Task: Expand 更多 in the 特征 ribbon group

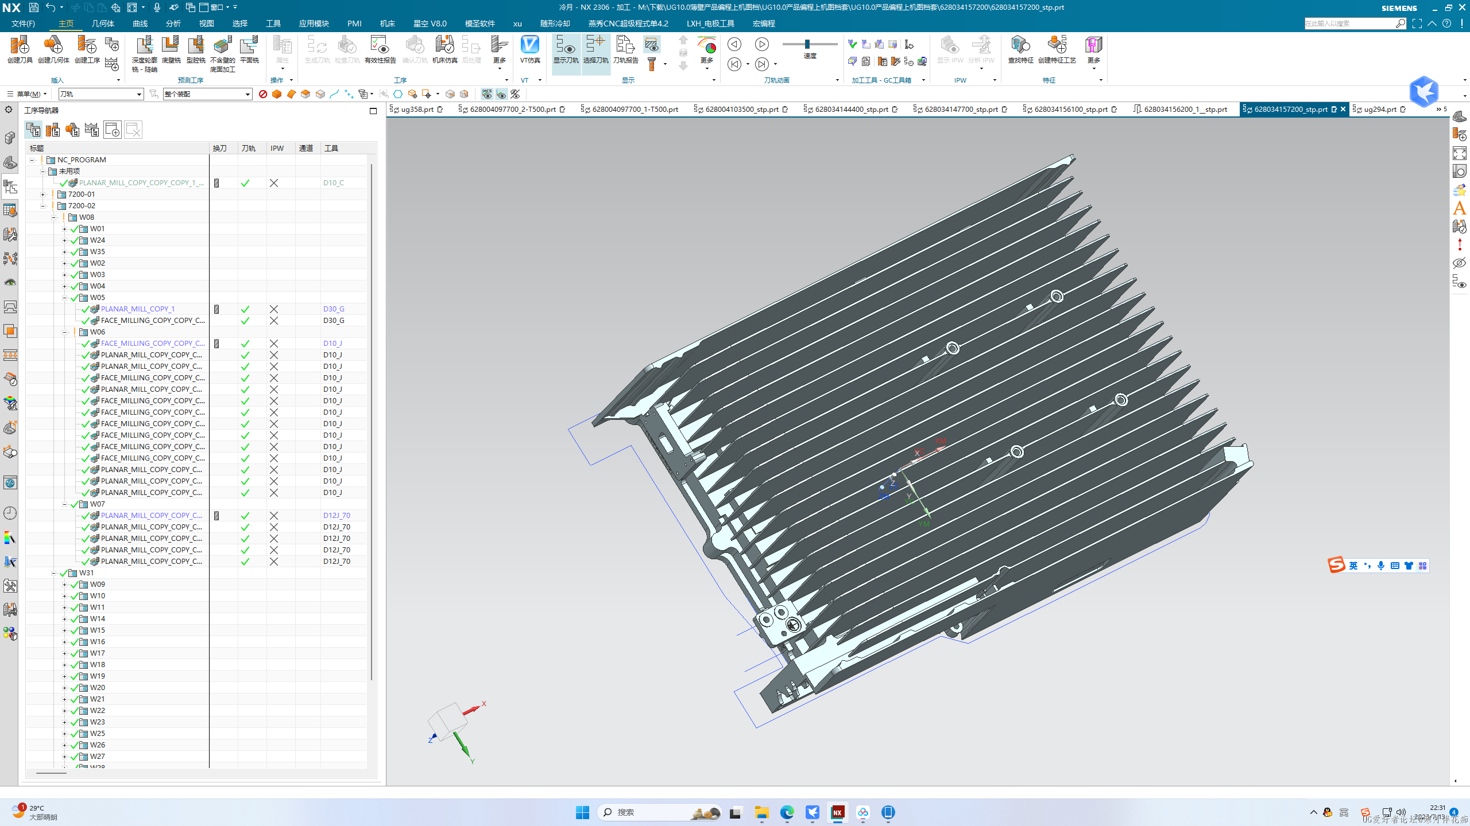Action: [1093, 53]
